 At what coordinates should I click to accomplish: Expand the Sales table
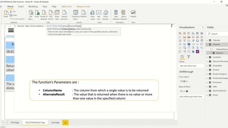207,87
